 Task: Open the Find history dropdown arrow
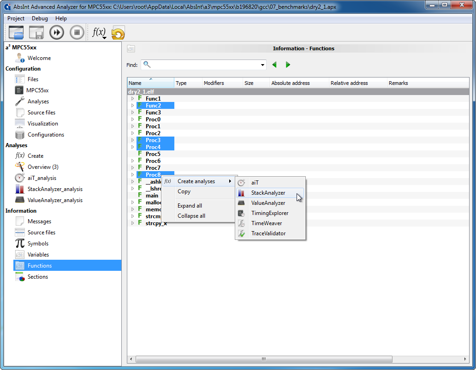(262, 65)
